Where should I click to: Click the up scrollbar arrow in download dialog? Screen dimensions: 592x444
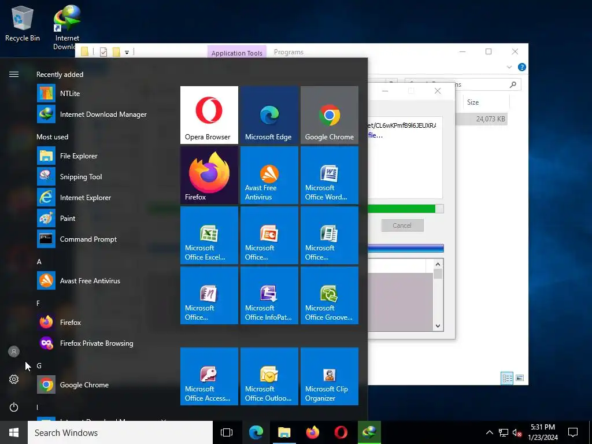[438, 264]
